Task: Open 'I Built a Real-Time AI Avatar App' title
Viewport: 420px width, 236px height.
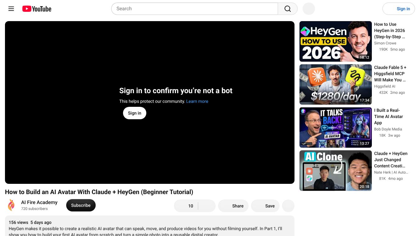Action: pyautogui.click(x=388, y=116)
